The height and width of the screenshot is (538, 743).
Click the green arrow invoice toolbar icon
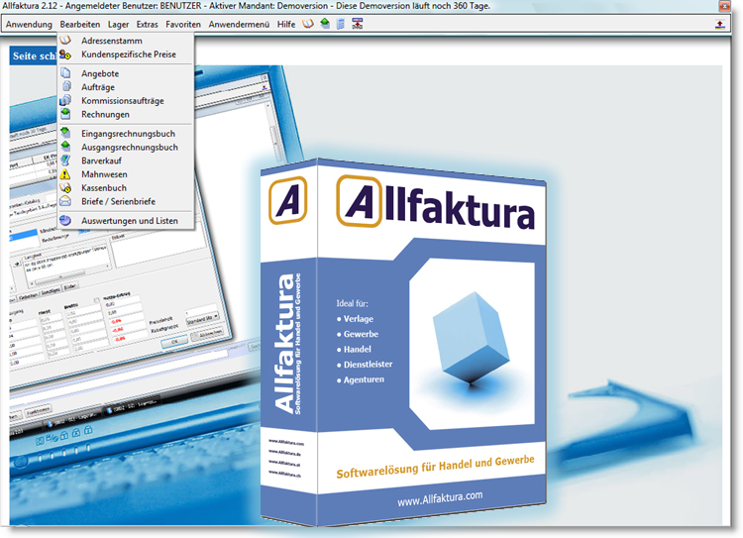tap(325, 24)
